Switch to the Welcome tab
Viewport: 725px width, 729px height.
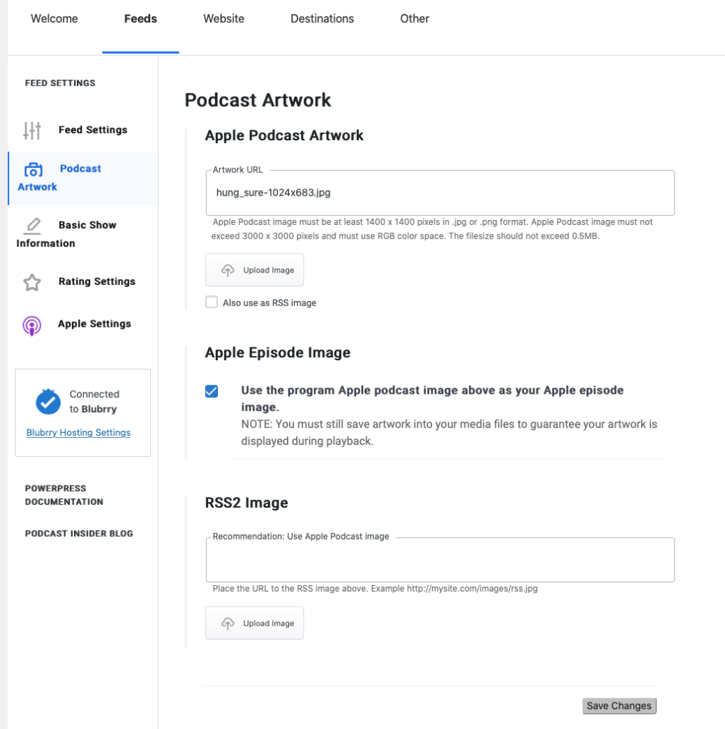pos(54,19)
